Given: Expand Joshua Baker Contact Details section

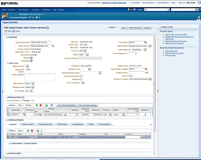Looking at the screenshot, I should point(10,143).
